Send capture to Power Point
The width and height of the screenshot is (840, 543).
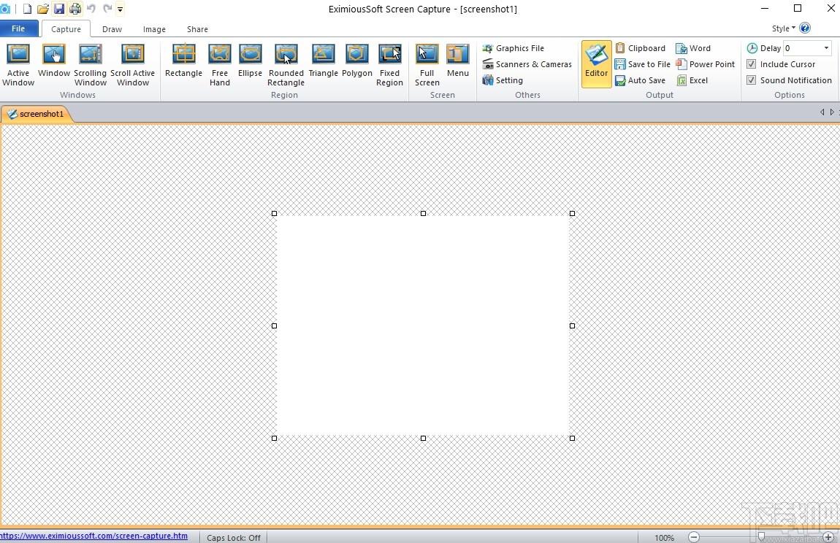pyautogui.click(x=706, y=64)
